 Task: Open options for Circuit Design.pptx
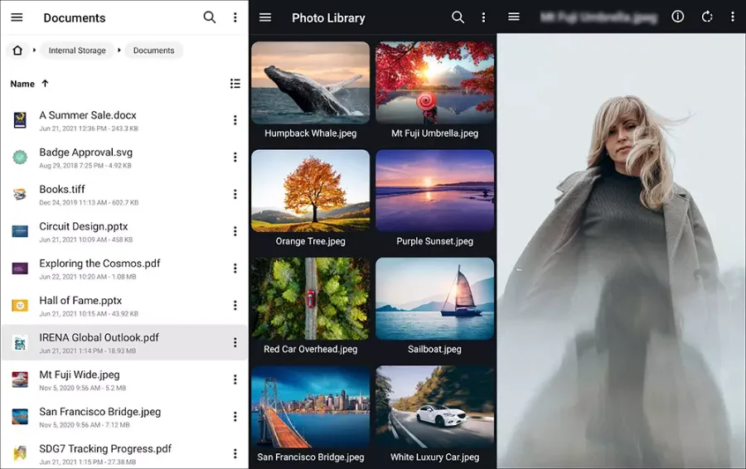click(x=235, y=232)
